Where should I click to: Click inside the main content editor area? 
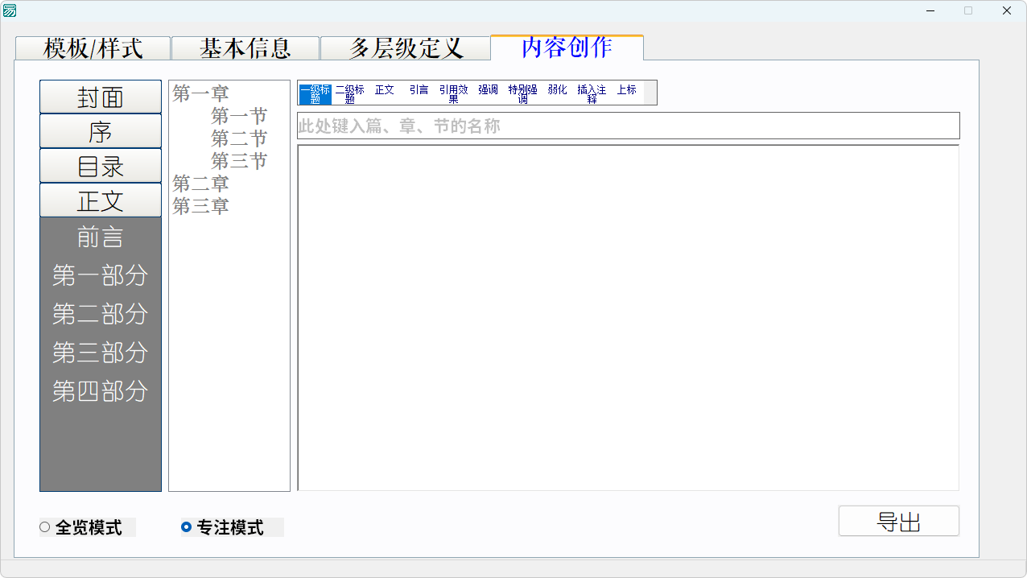[629, 318]
